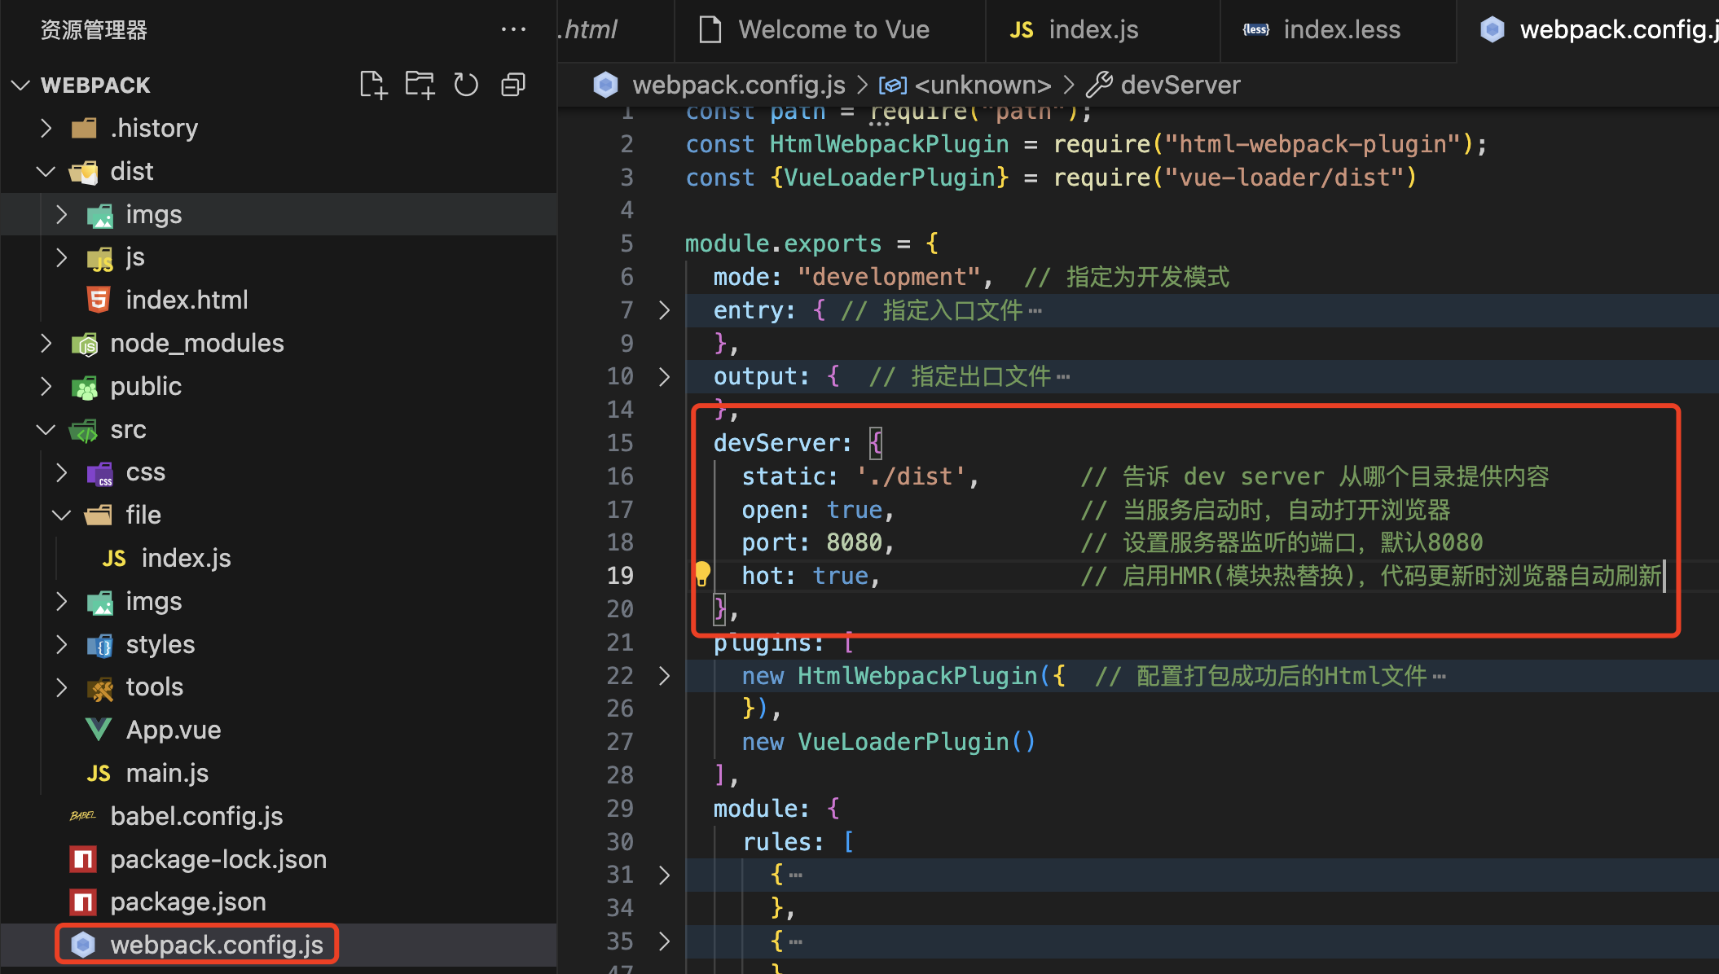Viewport: 1719px width, 974px height.
Task: Click the devServer breadcrumb segment
Action: click(x=1180, y=85)
